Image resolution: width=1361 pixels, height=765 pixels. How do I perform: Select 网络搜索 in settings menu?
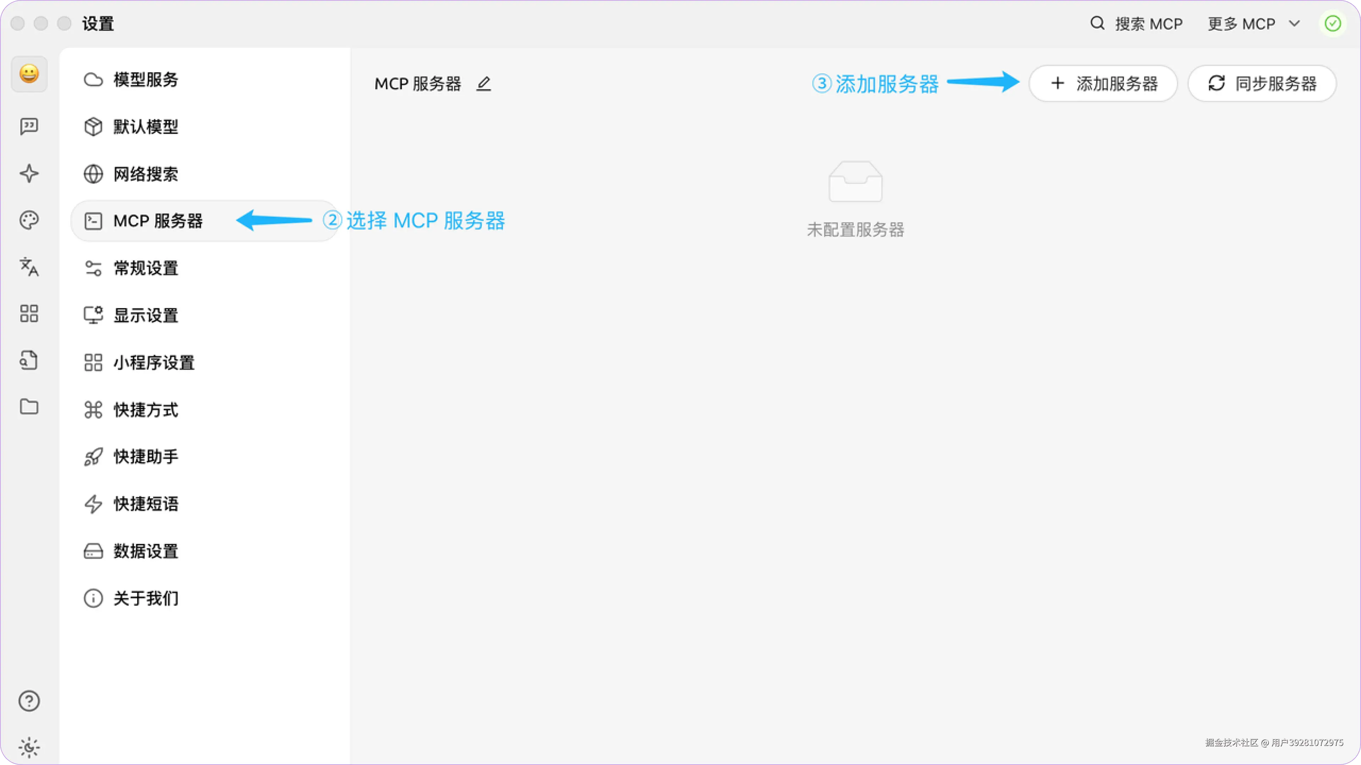[x=146, y=174]
